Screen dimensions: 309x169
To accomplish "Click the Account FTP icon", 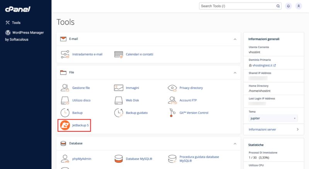I will [172, 101].
